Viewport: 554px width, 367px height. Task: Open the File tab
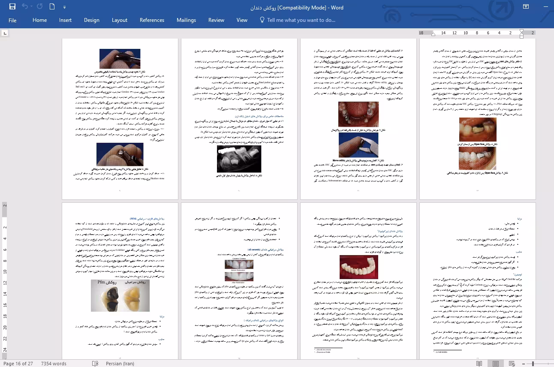pos(12,20)
